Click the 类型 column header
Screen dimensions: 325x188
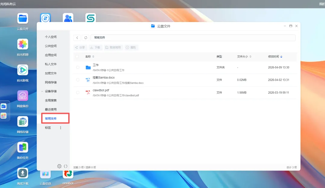pyautogui.click(x=219, y=56)
